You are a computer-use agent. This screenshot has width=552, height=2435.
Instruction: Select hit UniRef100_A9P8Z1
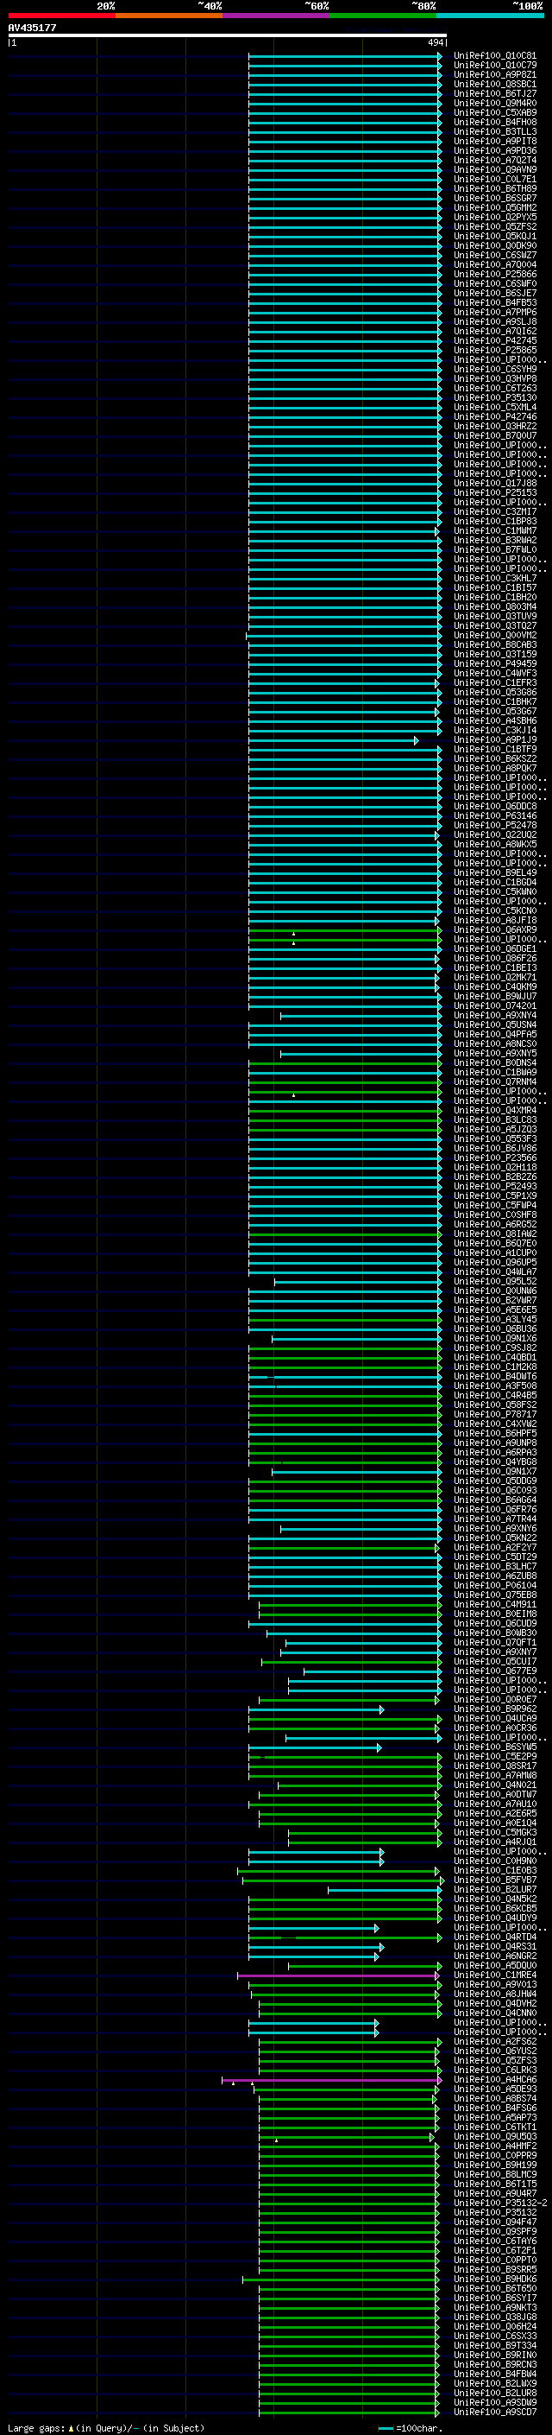click(494, 74)
